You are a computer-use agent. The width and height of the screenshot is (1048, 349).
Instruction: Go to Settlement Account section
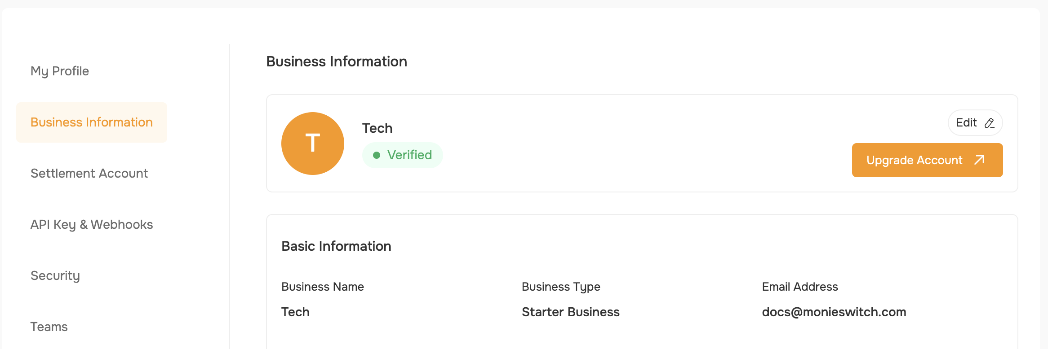[x=89, y=173]
